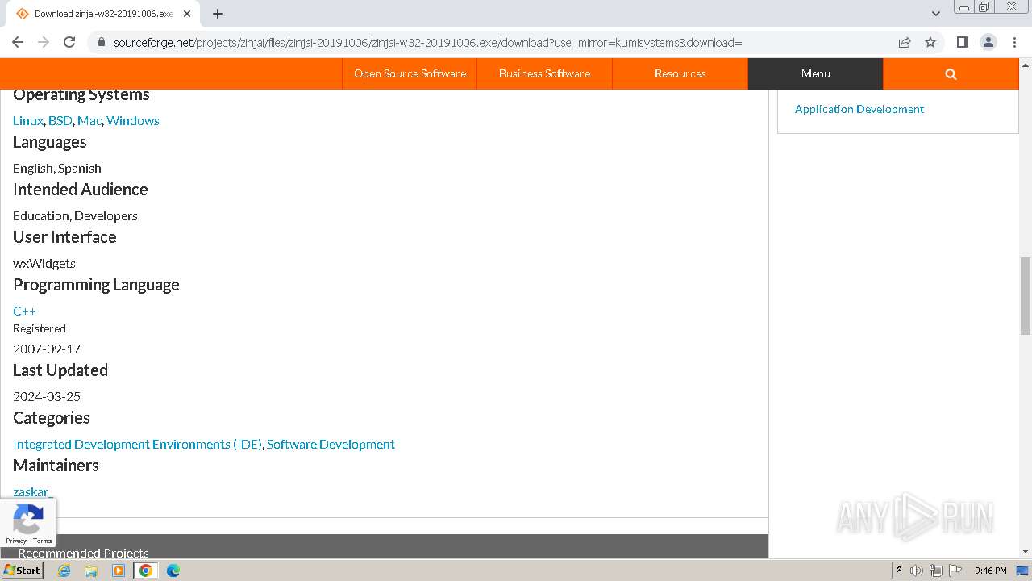1032x581 pixels.
Task: Click the address bar padlock icon
Action: 101,42
